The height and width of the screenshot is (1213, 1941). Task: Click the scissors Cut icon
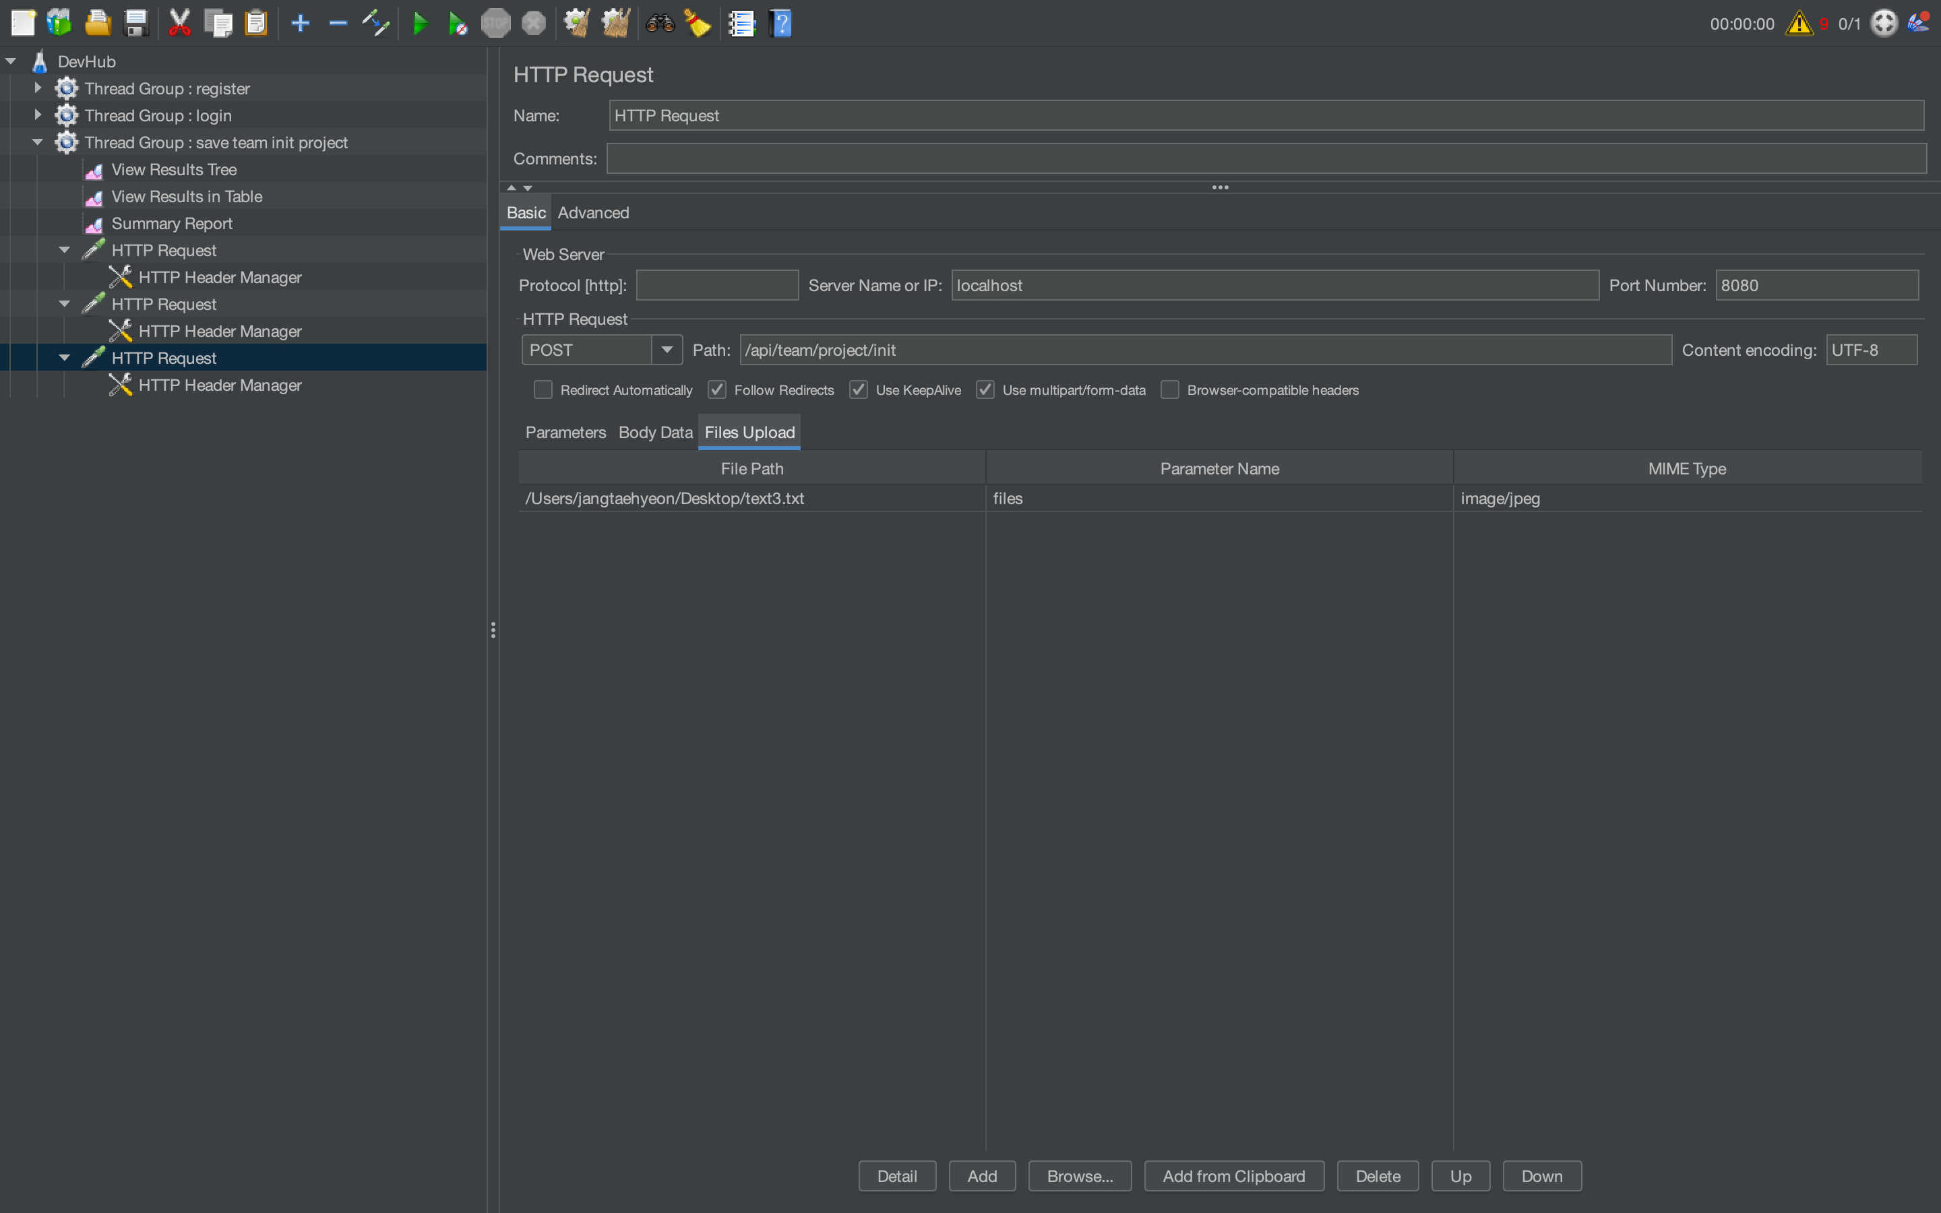pos(180,24)
